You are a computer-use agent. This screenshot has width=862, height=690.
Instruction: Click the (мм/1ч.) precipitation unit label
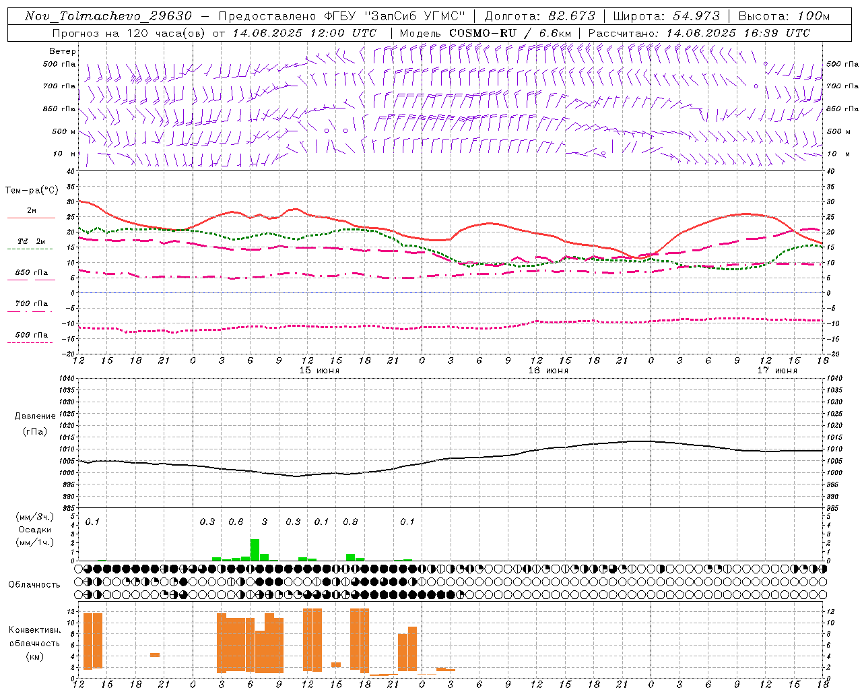[34, 542]
